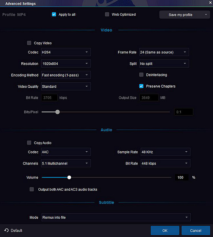Open the Frame Rate dropdown
Screen dimensions: 213x237
(x=164, y=52)
